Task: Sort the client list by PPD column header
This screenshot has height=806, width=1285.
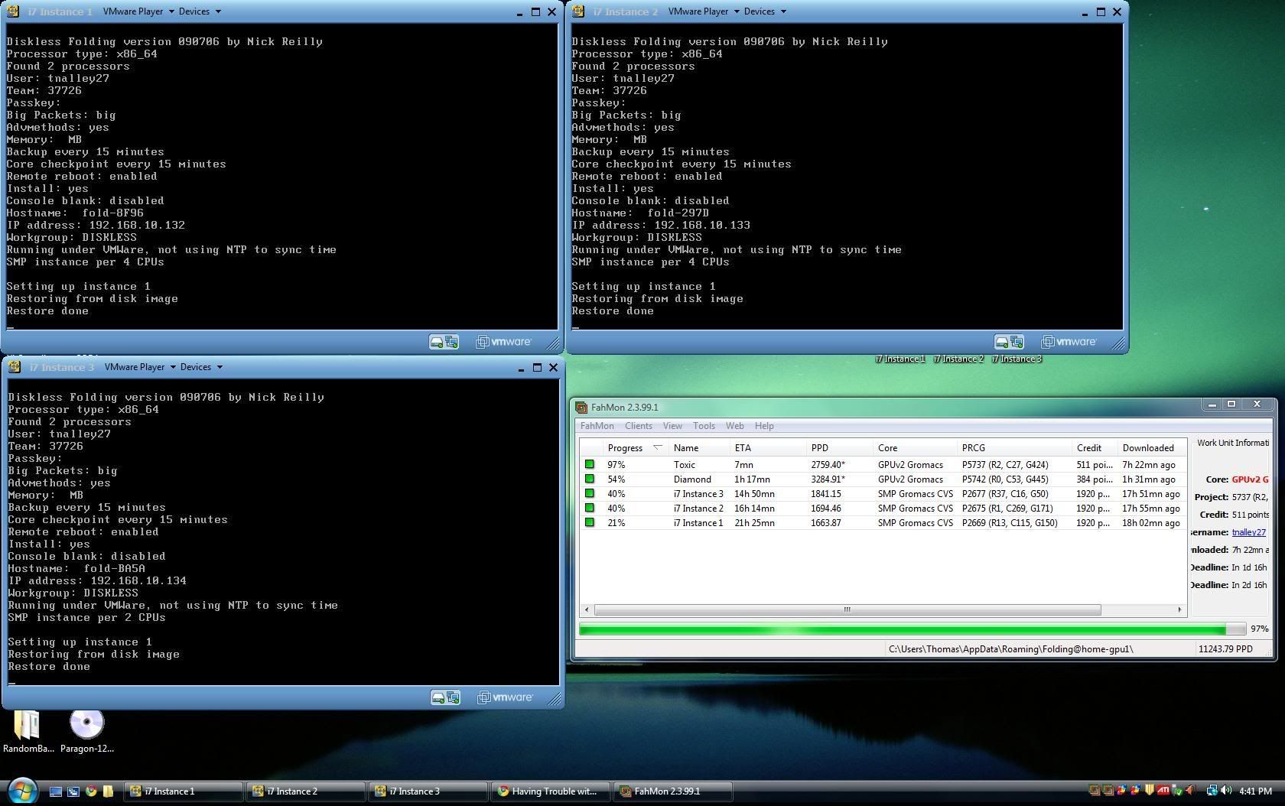Action: click(819, 448)
